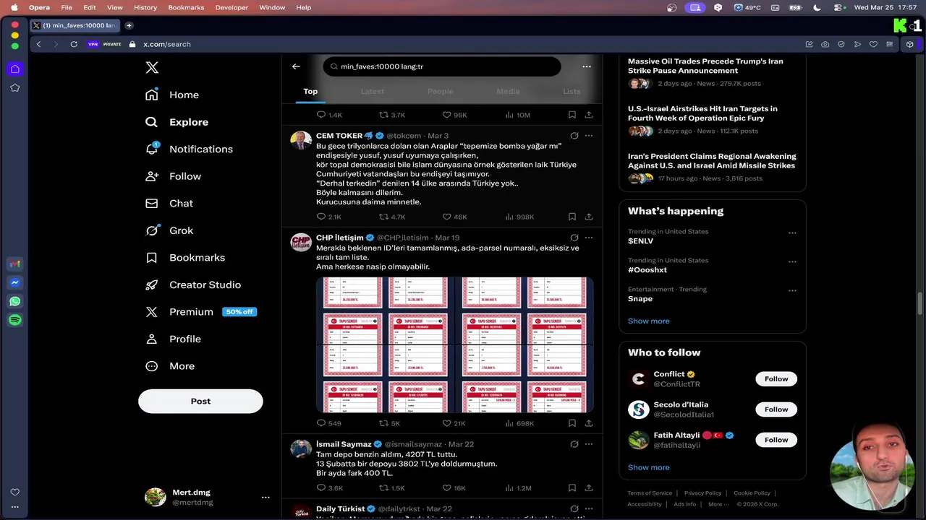The image size is (926, 520).
Task: Switch to the Media tab
Action: 508,91
